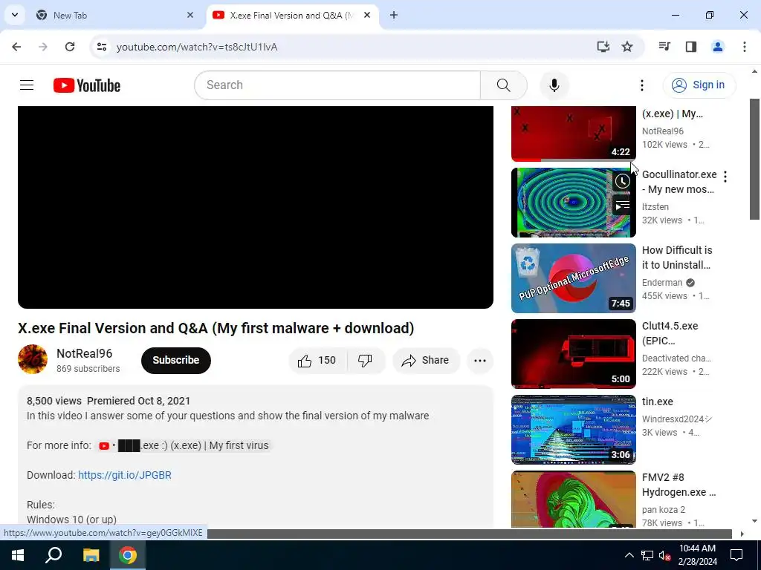Open the network tray icon
761x570 pixels.
pos(647,555)
